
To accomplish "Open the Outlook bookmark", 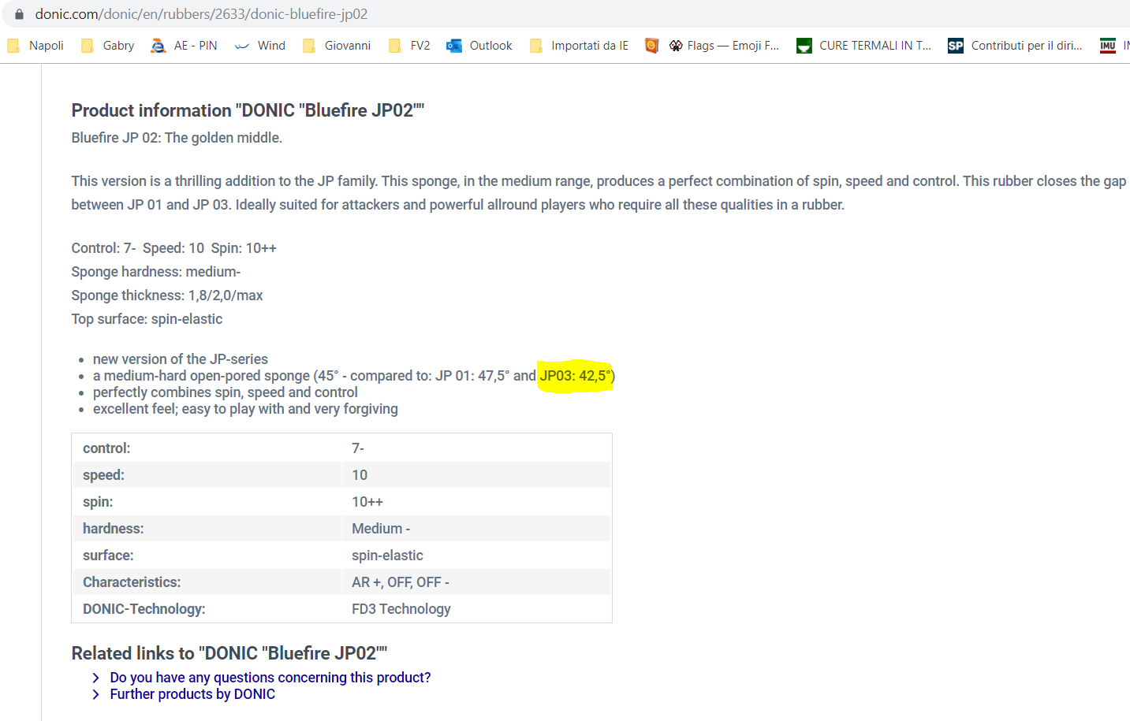I will (x=479, y=46).
